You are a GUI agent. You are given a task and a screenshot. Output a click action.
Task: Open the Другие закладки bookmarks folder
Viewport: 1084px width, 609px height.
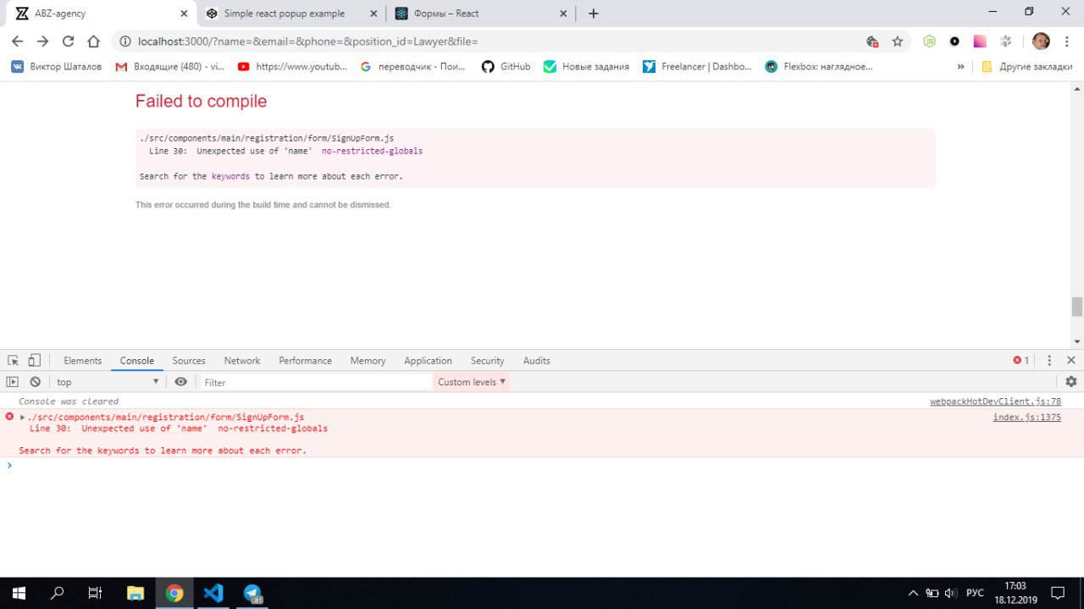pyautogui.click(x=1026, y=66)
